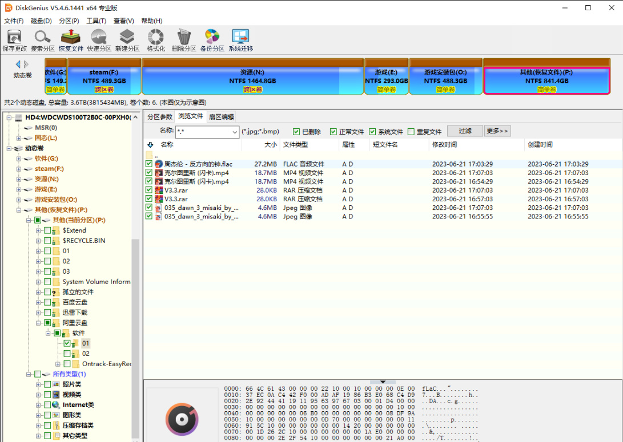Expand the $Extend folder node
This screenshot has height=442, width=623.
pyautogui.click(x=38, y=230)
